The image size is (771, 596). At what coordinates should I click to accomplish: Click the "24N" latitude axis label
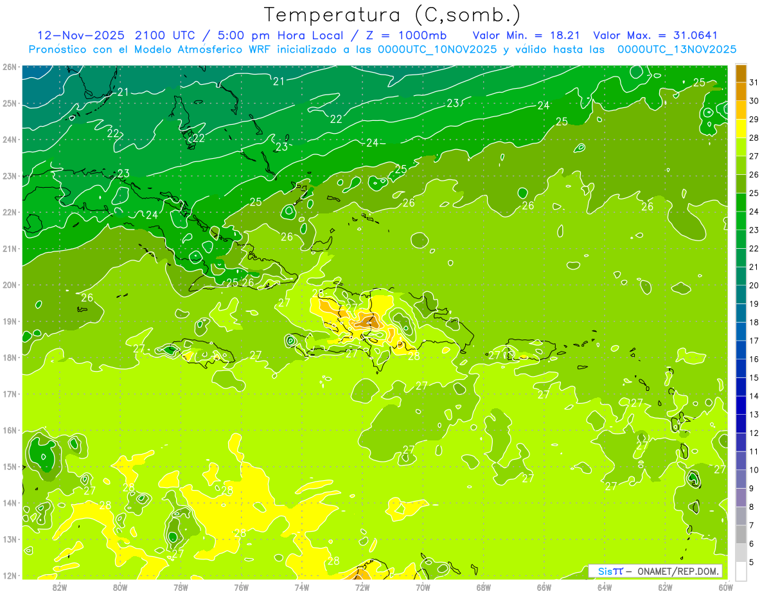pyautogui.click(x=10, y=140)
